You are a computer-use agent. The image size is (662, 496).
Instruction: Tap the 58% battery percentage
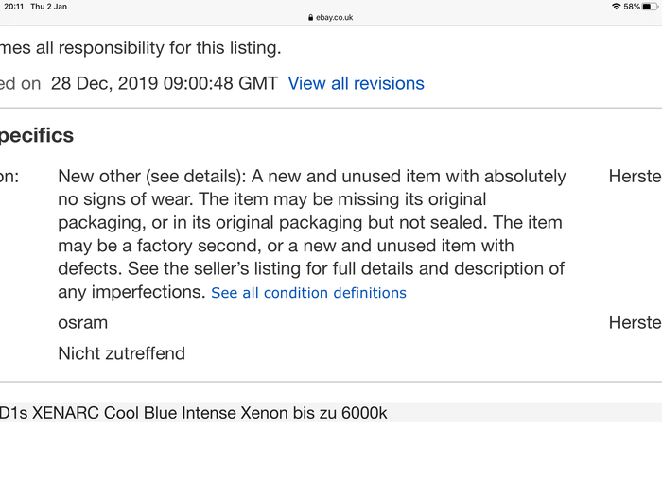coord(632,7)
